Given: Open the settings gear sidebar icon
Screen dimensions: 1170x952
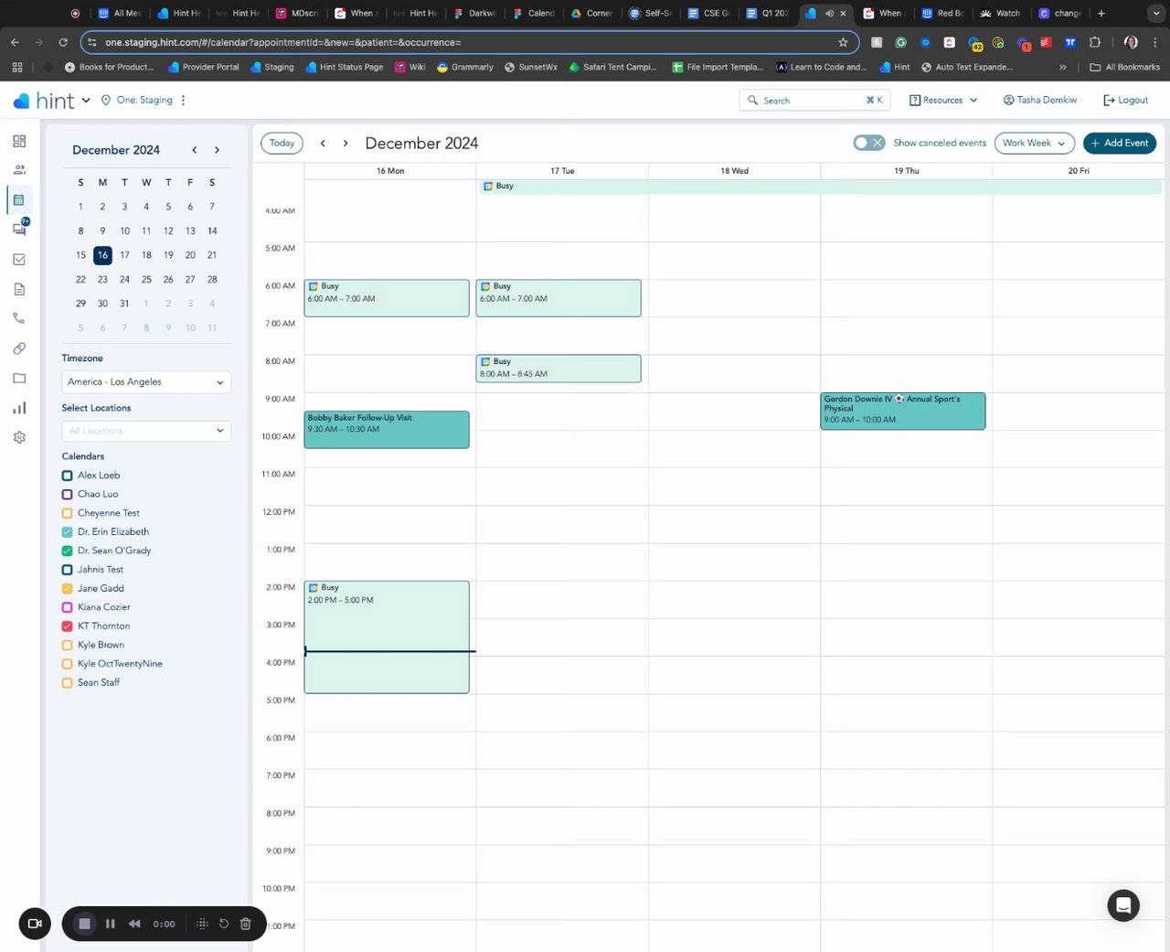Looking at the screenshot, I should pos(19,437).
